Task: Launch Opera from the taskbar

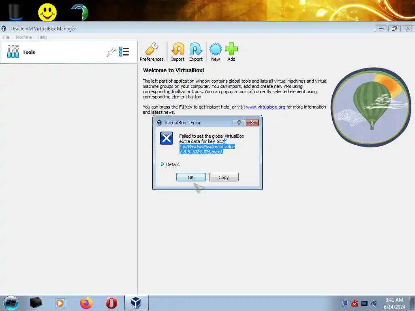Action: point(111,303)
